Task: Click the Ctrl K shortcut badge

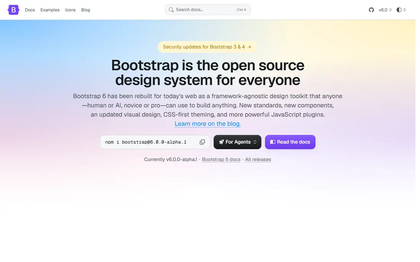Action: tap(241, 10)
